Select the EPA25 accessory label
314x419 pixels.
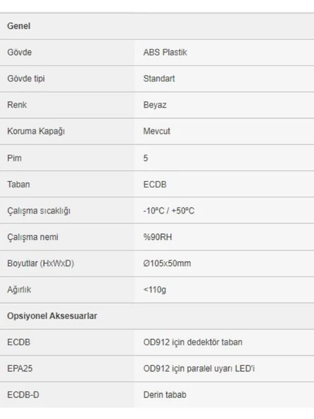[x=20, y=369]
